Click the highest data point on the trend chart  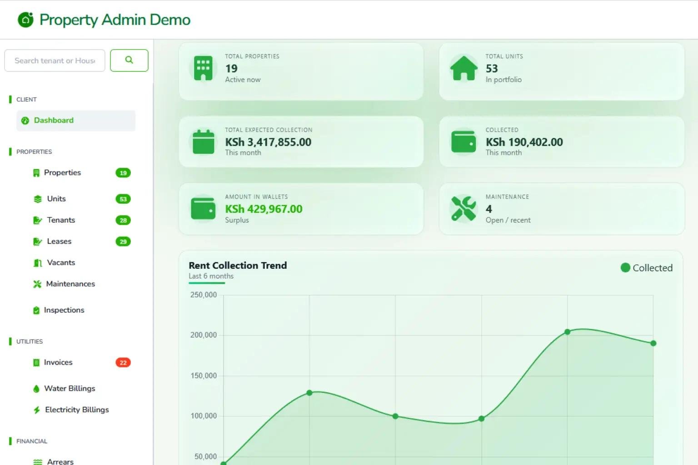click(567, 332)
